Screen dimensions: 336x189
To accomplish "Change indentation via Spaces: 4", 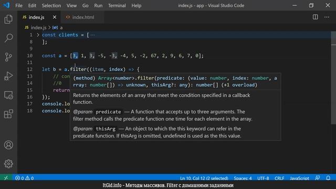I will click(243, 178).
